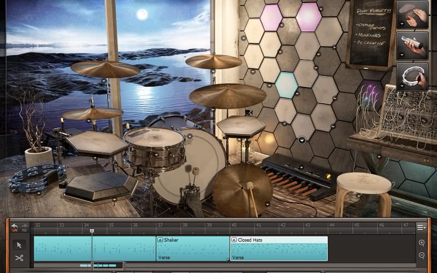
Task: Hit the blue tambourine on the floor
Action: point(37,179)
